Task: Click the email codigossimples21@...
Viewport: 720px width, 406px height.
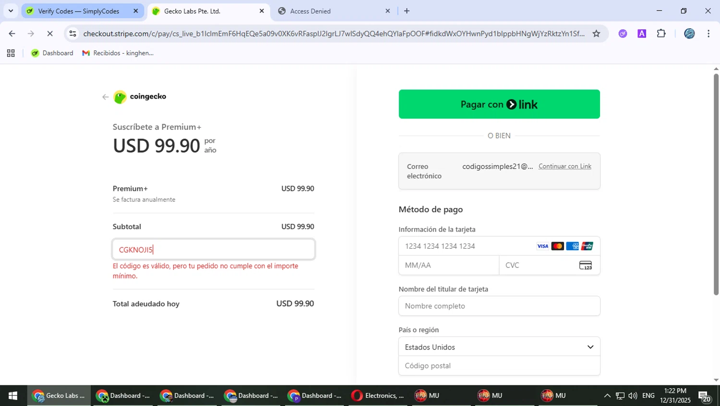Action: [498, 166]
